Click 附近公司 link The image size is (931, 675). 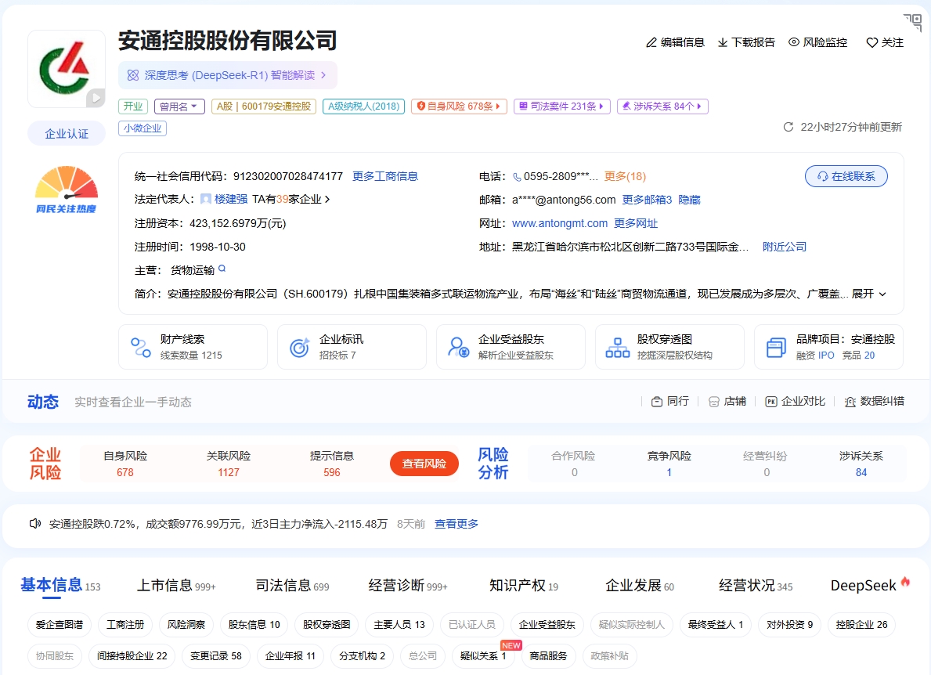click(x=785, y=247)
